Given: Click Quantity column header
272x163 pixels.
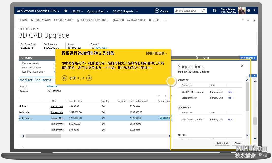Looking at the screenshot, I should point(105,101).
